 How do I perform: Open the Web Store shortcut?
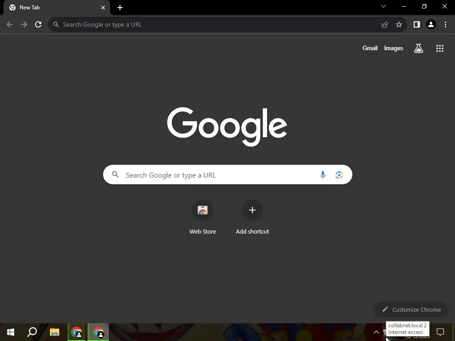pos(203,218)
